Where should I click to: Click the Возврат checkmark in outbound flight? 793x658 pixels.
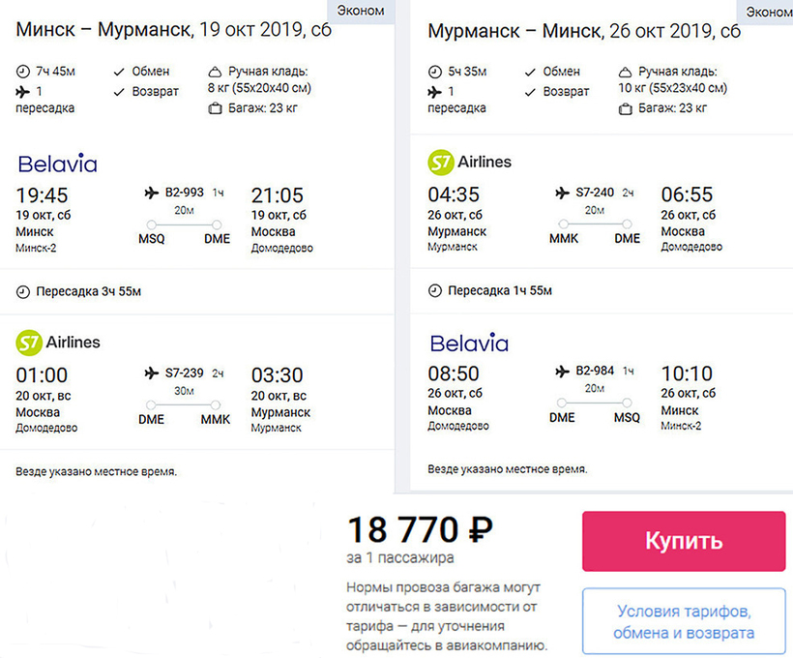119,91
